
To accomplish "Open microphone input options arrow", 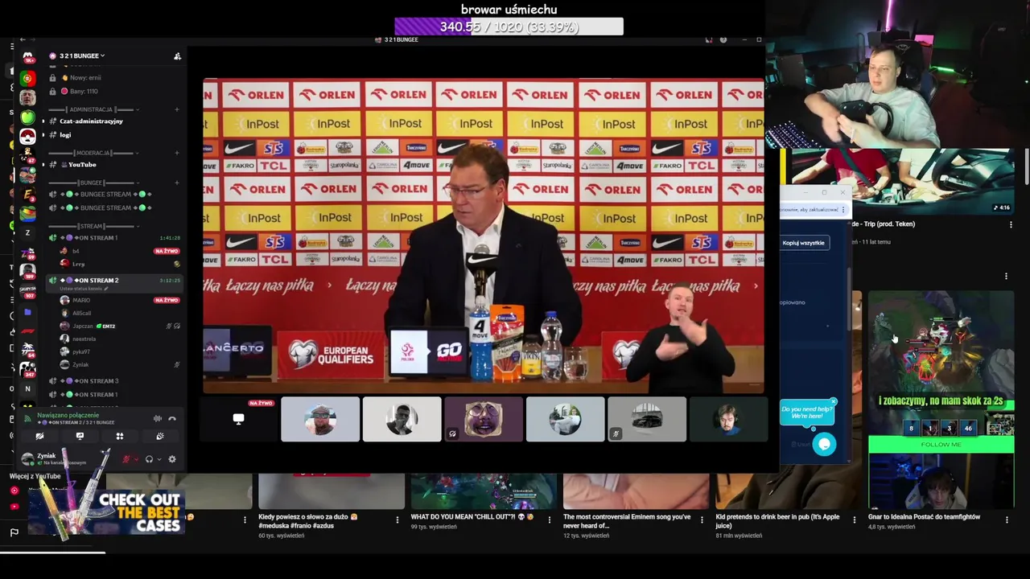I will point(136,459).
